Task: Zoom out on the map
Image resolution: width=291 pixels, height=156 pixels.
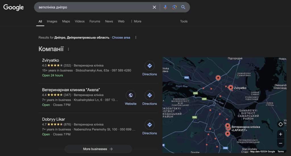Action: pyautogui.click(x=280, y=143)
